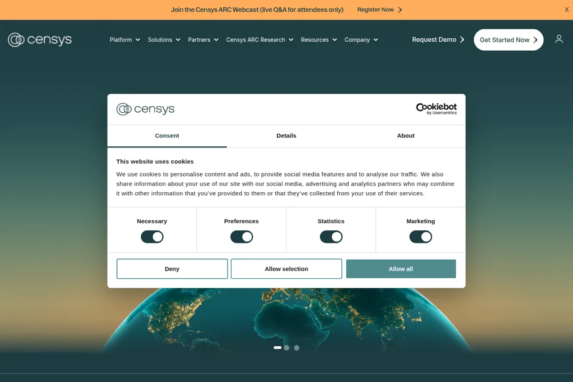This screenshot has height=382, width=573.
Task: Select the first carousel slide indicator
Action: click(x=278, y=347)
